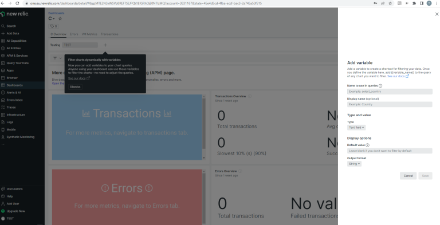
Task: Switch to the Errors tab
Action: tap(74, 34)
